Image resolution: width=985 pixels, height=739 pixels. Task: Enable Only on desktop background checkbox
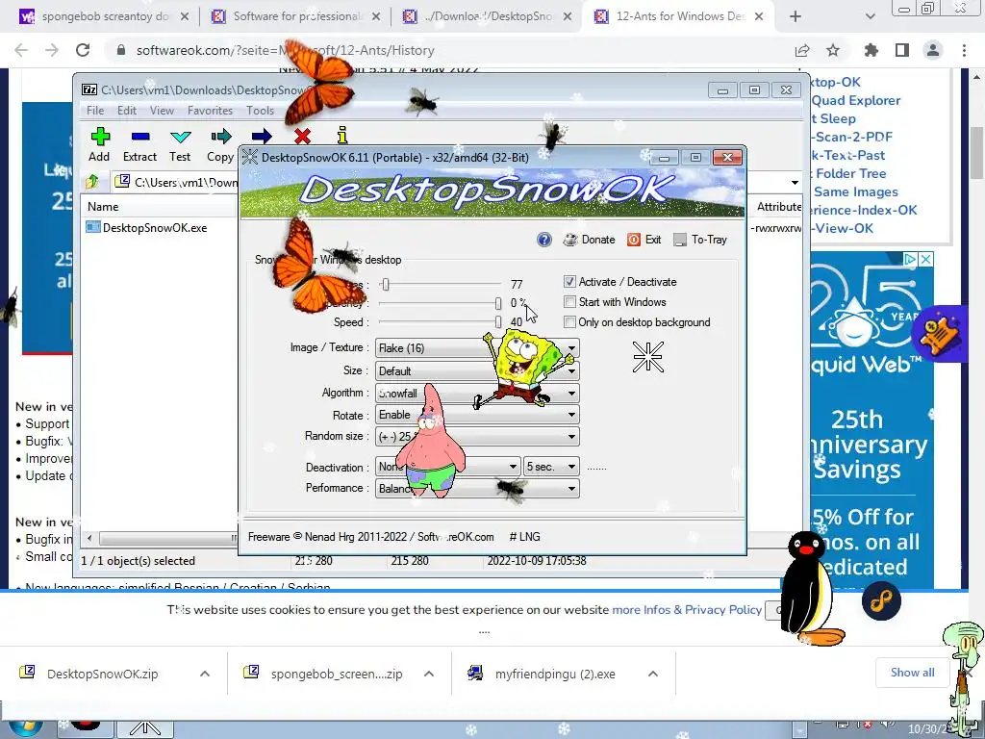pyautogui.click(x=569, y=321)
